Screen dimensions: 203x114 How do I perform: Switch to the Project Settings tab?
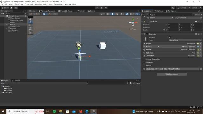(65, 11)
